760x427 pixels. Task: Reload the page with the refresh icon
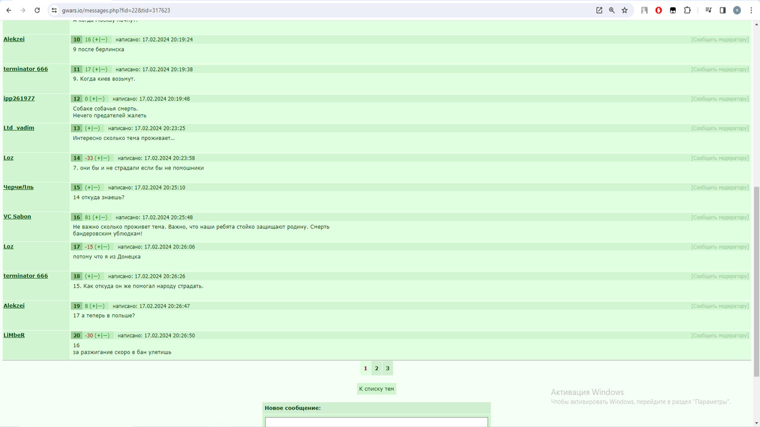pyautogui.click(x=37, y=10)
